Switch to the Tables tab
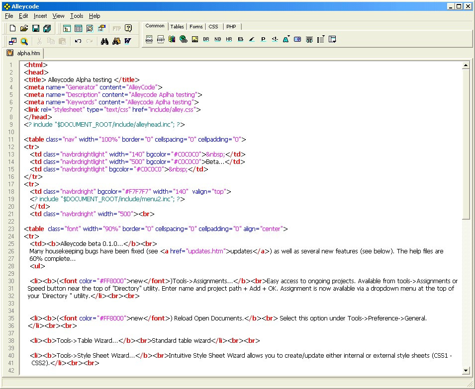The image size is (475, 389). [x=177, y=27]
